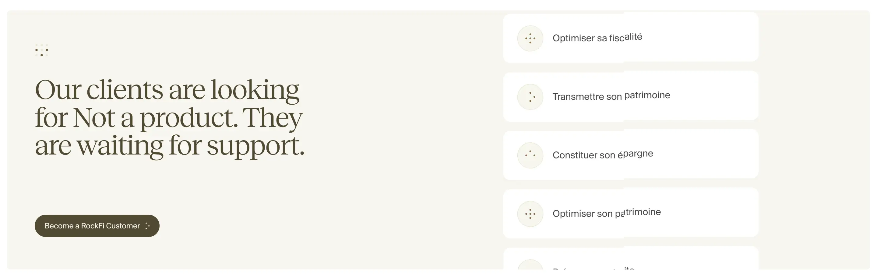
Task: Click the heading line 'Our clients are looking'
Action: pos(167,90)
